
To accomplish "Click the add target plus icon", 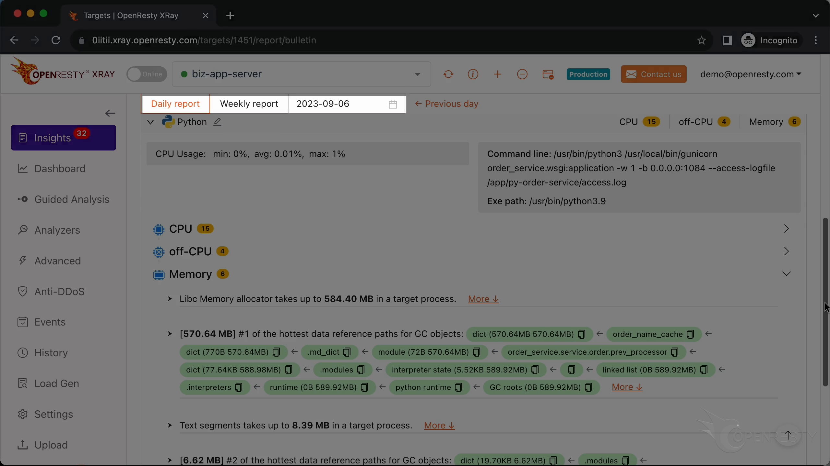I will (497, 74).
